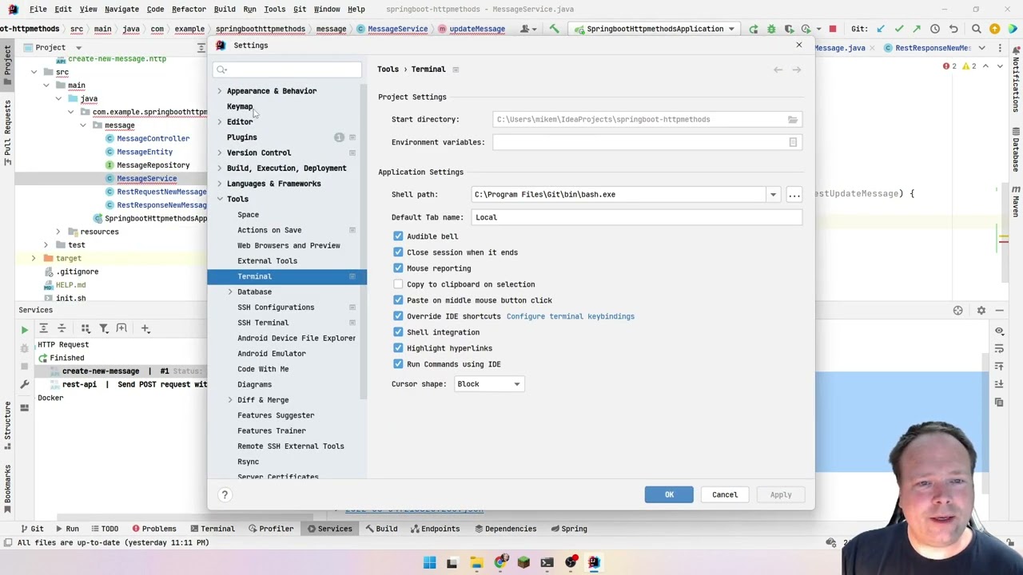Click the shell path browse ellipsis button
The image size is (1023, 575).
click(x=794, y=194)
